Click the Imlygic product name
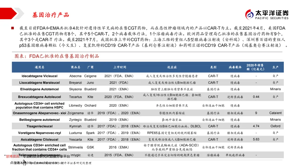The width and height of the screenshot is (297, 167). (x=75, y=155)
